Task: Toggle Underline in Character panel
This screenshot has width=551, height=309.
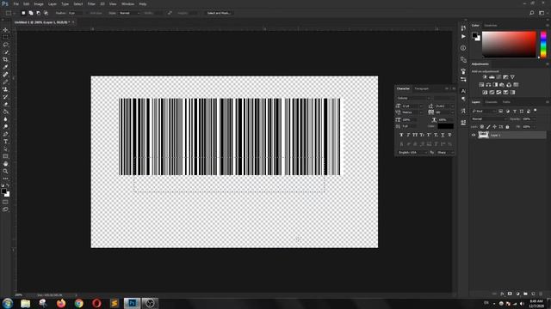Action: coord(443,135)
